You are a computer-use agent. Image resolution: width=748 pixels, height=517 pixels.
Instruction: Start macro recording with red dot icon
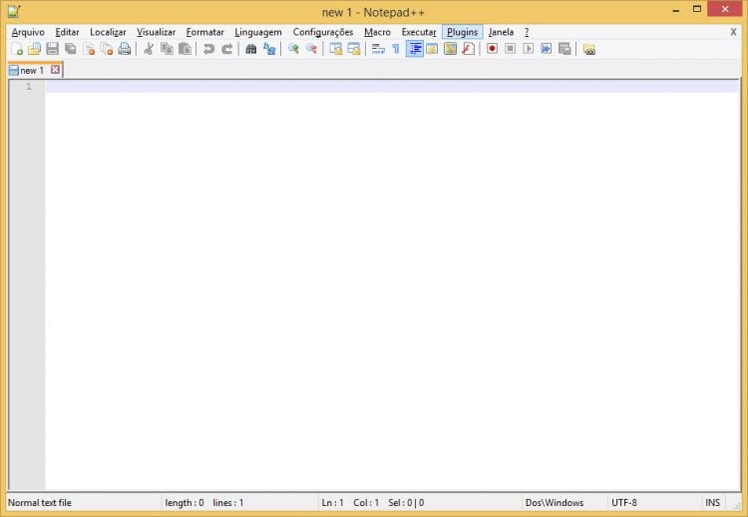[x=492, y=49]
